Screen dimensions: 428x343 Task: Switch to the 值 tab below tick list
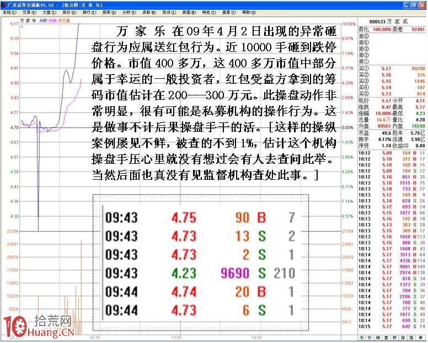[411, 338]
